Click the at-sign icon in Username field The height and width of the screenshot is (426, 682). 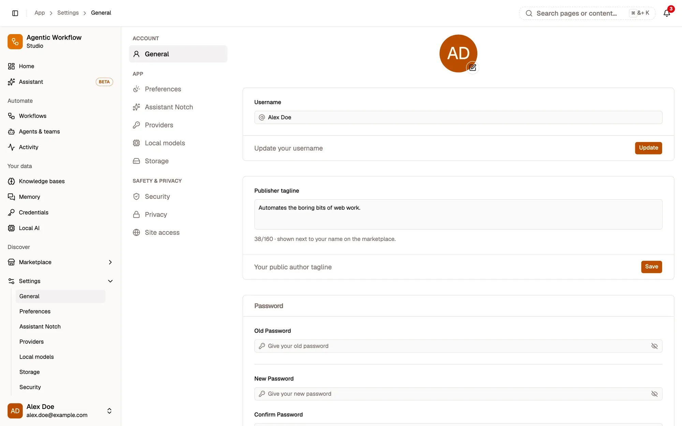point(262,117)
